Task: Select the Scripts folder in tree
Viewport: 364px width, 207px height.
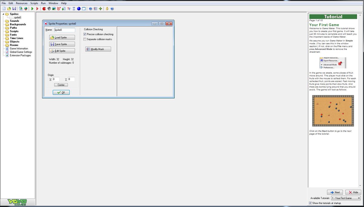Action: pyautogui.click(x=14, y=31)
